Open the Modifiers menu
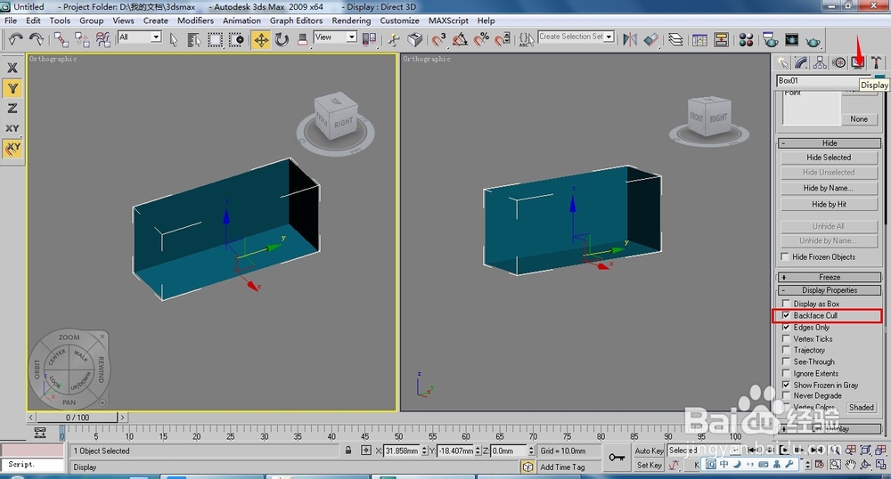Image resolution: width=891 pixels, height=479 pixels. coord(195,20)
